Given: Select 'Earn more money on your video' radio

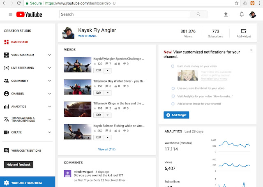Looking at the screenshot, I should click(173, 66).
